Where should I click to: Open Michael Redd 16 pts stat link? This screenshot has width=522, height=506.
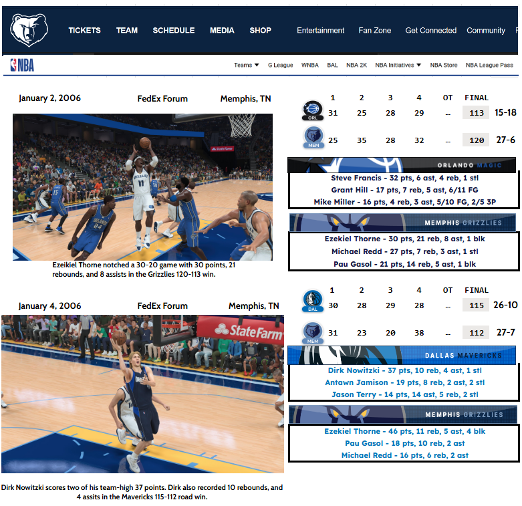tap(404, 455)
